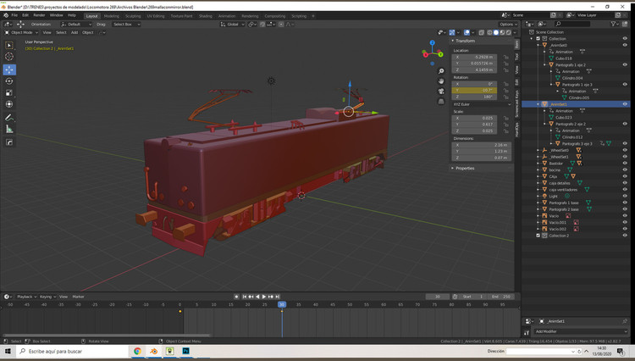Hide Collection 2 via eye icon
635x361 pixels.
point(625,236)
